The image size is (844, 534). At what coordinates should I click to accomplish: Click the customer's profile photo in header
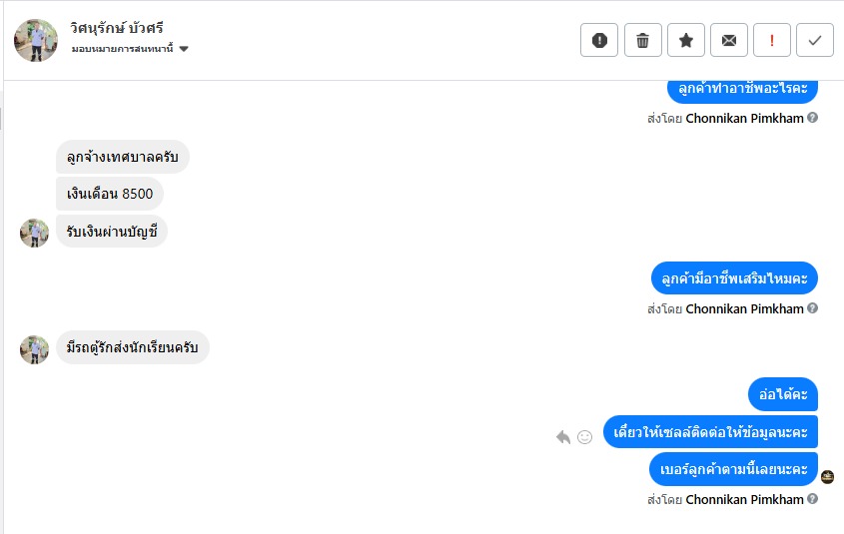coord(36,40)
